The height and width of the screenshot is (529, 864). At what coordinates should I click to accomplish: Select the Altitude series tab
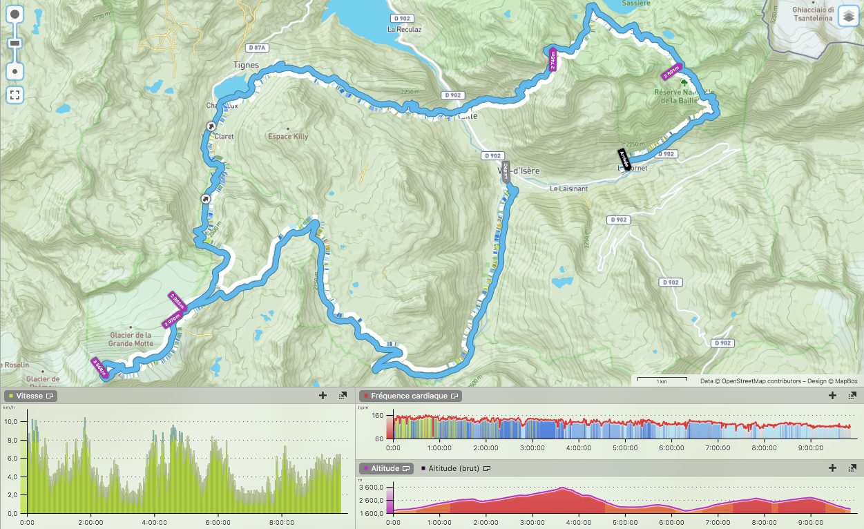coord(385,468)
